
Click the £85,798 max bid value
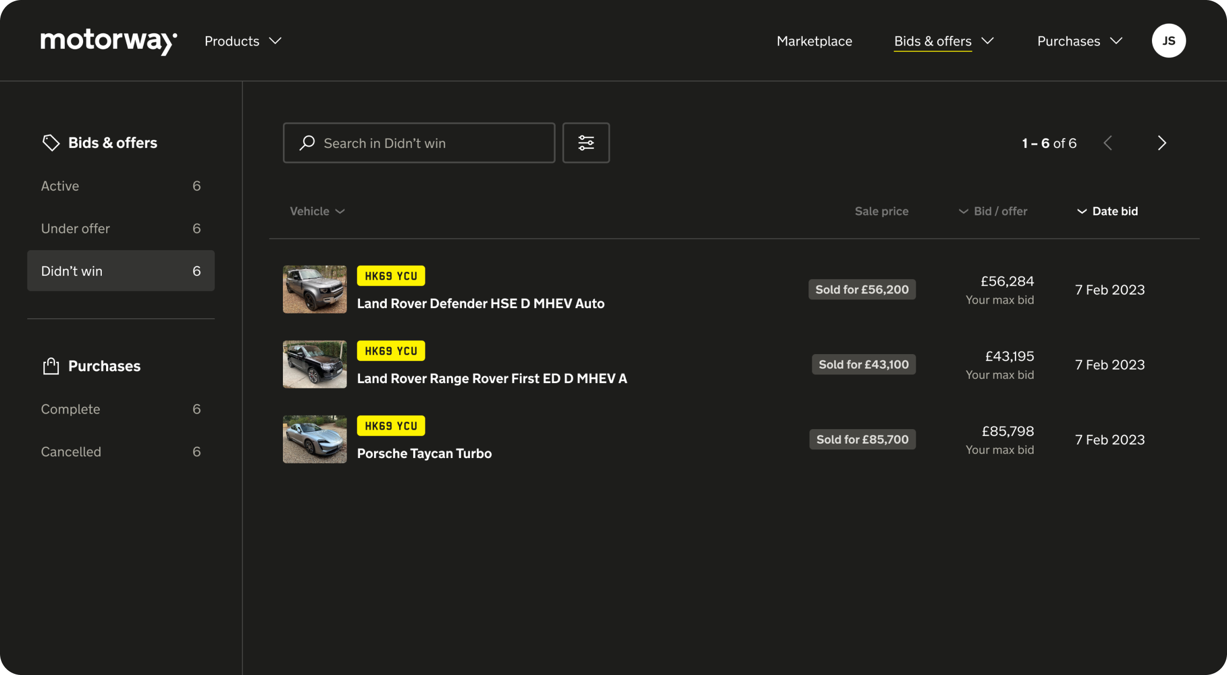[x=1007, y=431]
